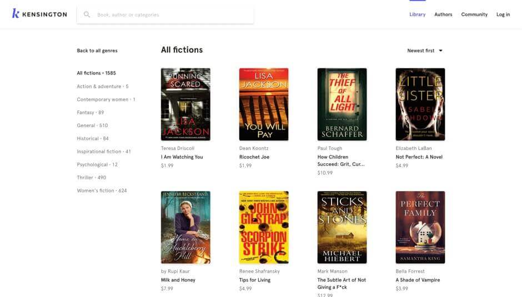Click the Scorpion Strike book cover

click(x=264, y=227)
